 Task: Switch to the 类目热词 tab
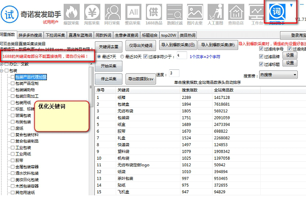(187, 35)
